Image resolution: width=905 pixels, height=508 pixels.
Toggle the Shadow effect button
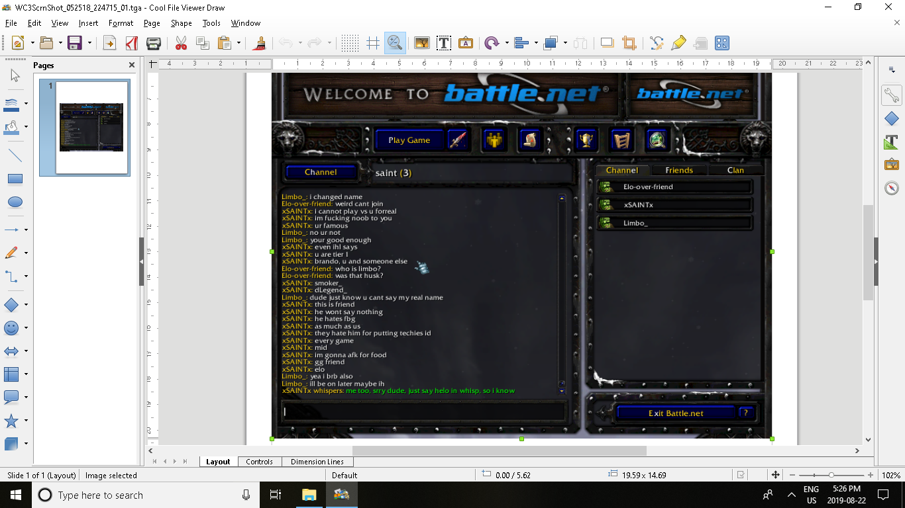(x=607, y=43)
